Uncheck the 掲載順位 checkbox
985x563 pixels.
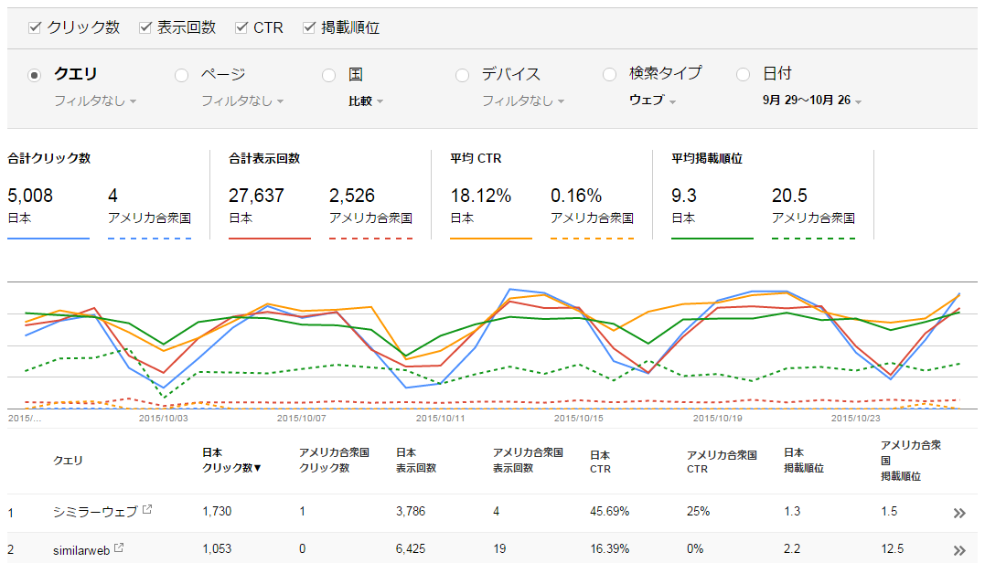point(308,27)
